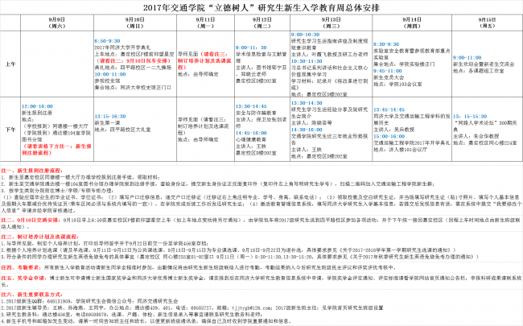Click the '12:00-16:00' time entry
The width and height of the screenshot is (523, 326).
click(37, 106)
